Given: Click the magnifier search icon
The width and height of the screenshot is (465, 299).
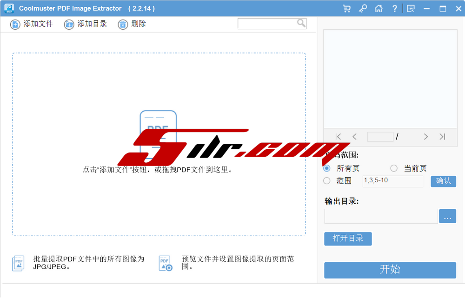Looking at the screenshot, I should tap(301, 23).
